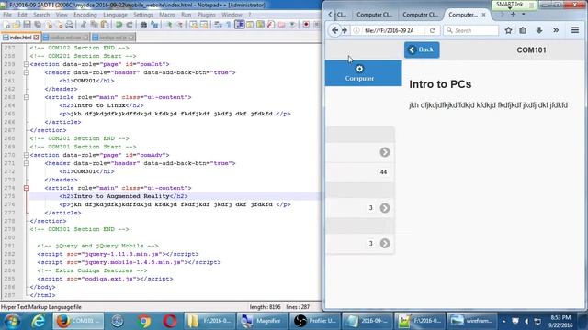Click the Zoom In icon in Notepad++
The width and height of the screenshot is (588, 330).
[169, 25]
